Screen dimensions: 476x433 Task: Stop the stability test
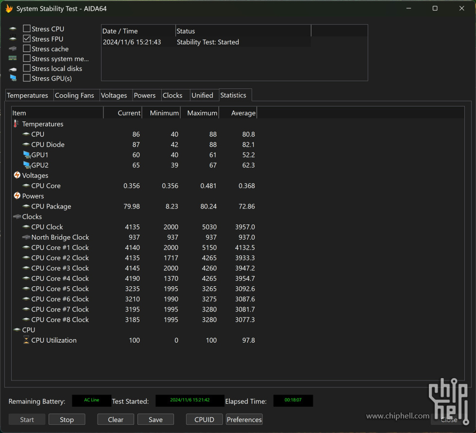tap(67, 419)
